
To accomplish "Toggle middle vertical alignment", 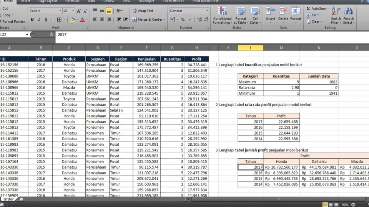I will pyautogui.click(x=102, y=11).
